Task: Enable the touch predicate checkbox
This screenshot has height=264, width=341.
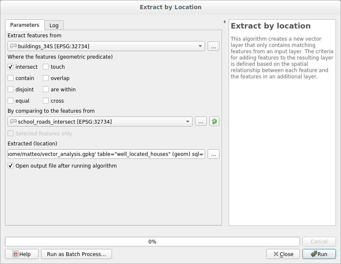Action: pyautogui.click(x=46, y=67)
